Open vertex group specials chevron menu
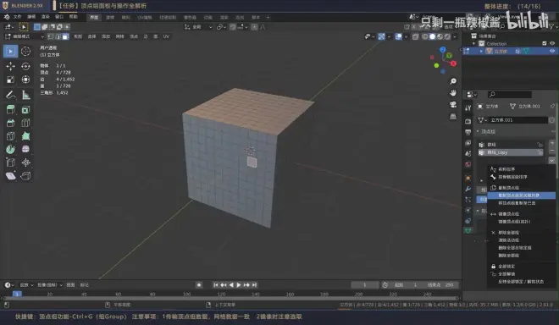 coord(552,160)
